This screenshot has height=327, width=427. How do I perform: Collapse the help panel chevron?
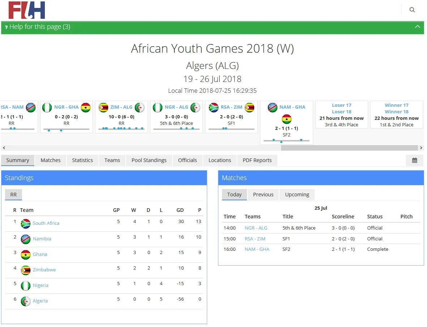[x=417, y=27]
